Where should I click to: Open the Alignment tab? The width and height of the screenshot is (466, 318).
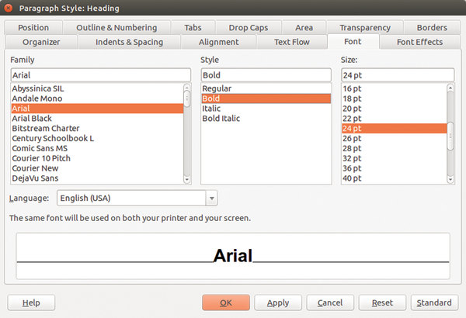[x=219, y=42]
